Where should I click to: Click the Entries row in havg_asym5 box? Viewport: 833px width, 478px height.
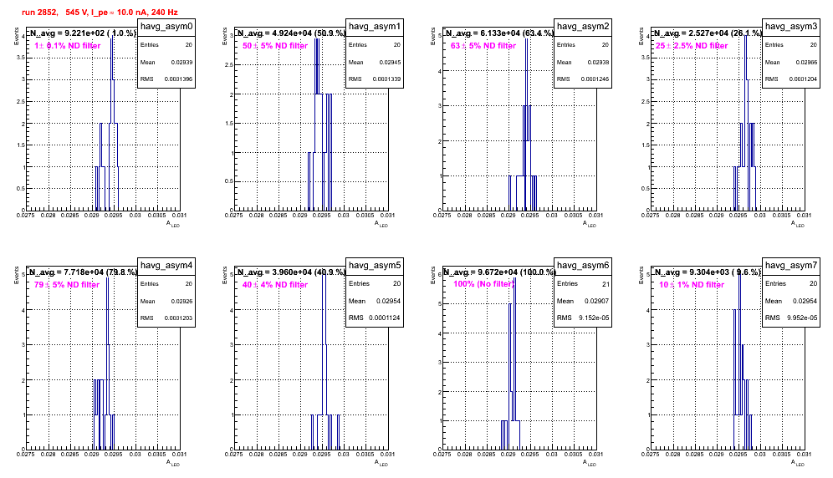coord(375,283)
